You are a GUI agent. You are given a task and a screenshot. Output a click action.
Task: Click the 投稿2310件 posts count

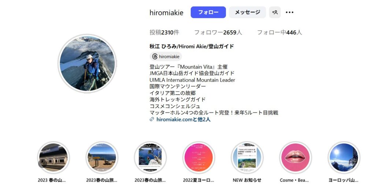point(164,32)
